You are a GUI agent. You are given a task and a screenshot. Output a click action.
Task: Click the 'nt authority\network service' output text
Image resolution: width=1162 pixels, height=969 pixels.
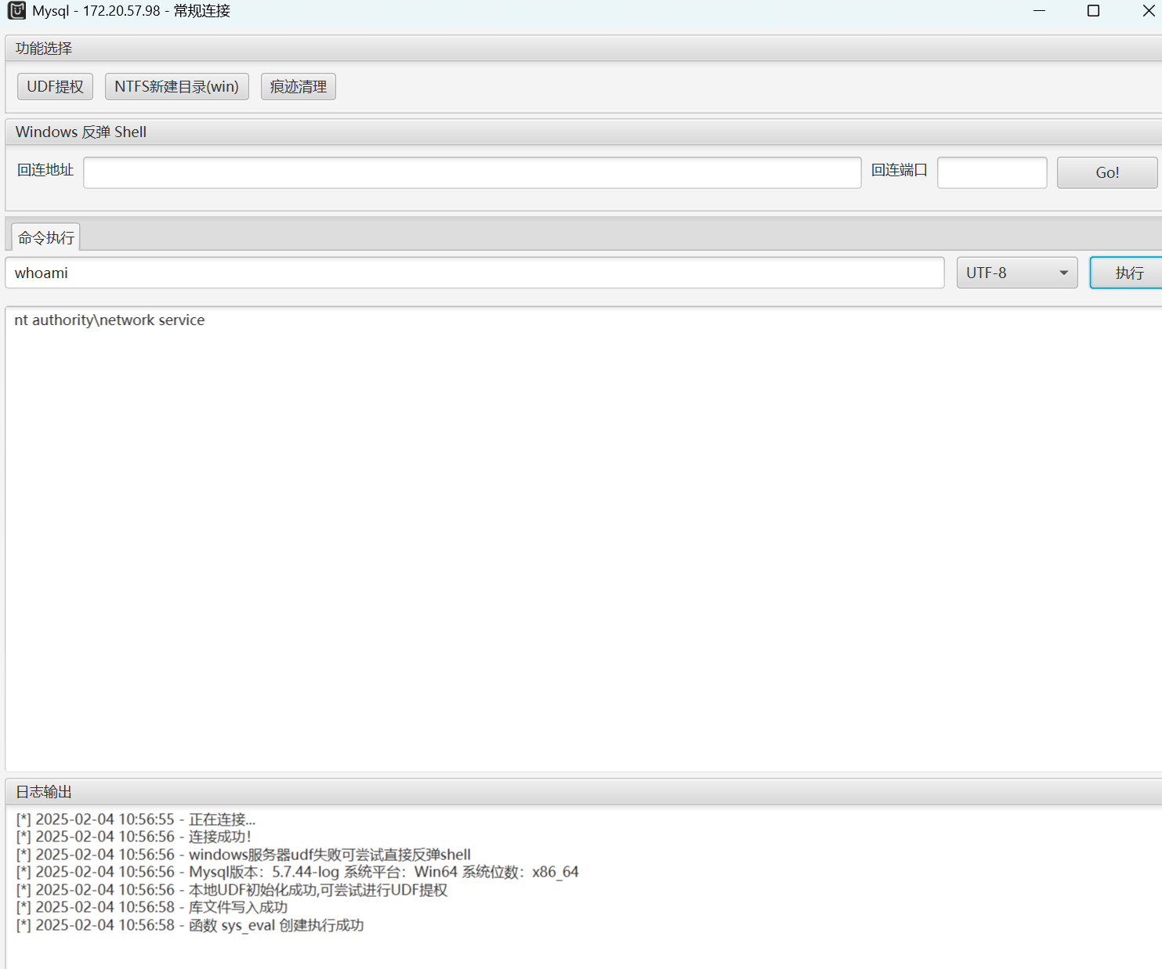110,320
